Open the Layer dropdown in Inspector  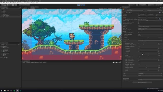155,11
